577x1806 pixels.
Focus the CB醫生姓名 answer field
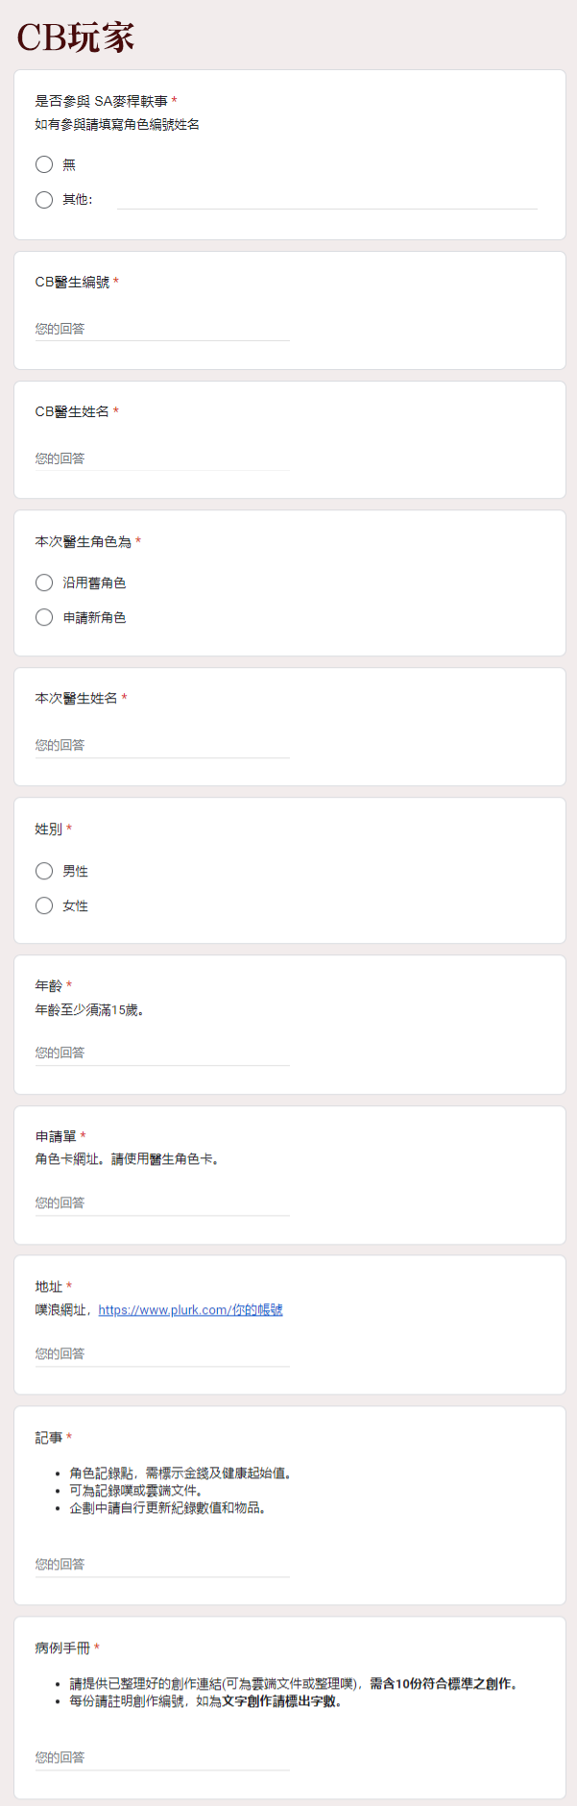(162, 458)
